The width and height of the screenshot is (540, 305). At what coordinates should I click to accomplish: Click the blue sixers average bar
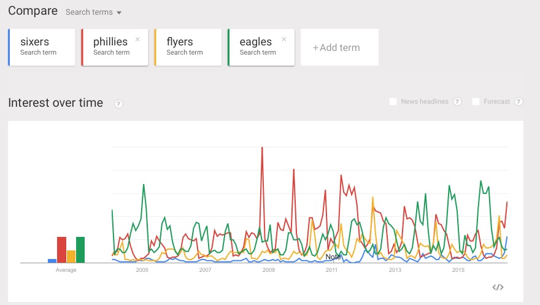(x=52, y=261)
